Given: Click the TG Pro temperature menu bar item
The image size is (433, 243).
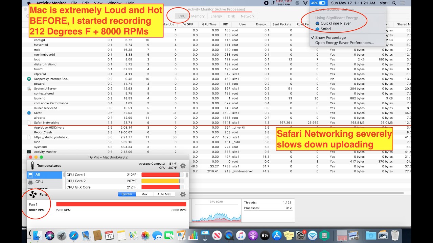Looking at the screenshot, I should [282, 3].
